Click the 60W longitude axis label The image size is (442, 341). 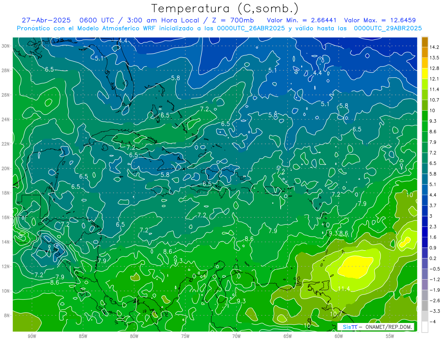tap(339, 336)
